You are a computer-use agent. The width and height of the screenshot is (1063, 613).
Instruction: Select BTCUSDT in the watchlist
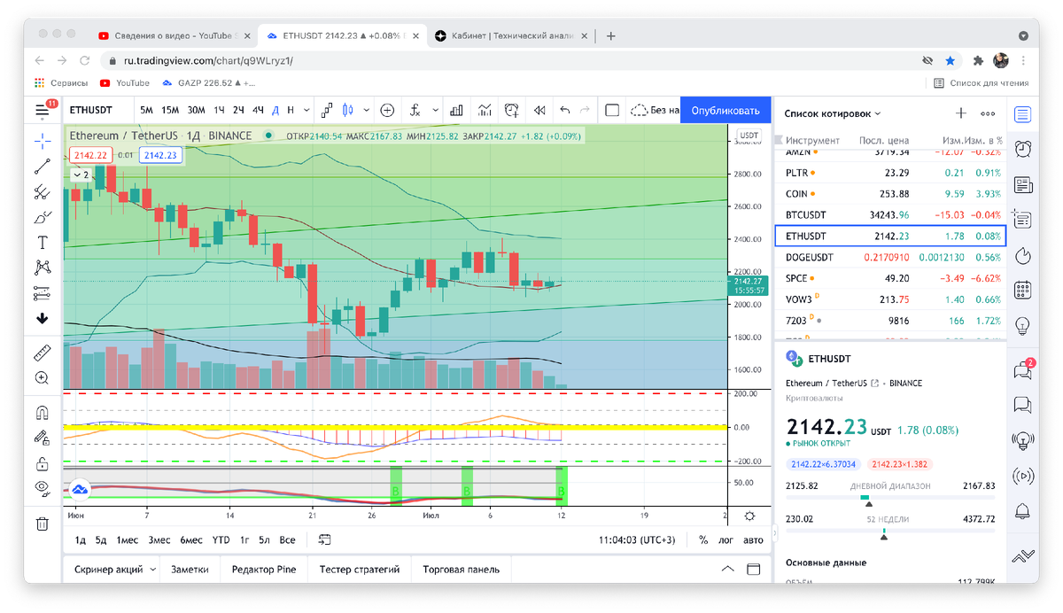click(890, 215)
